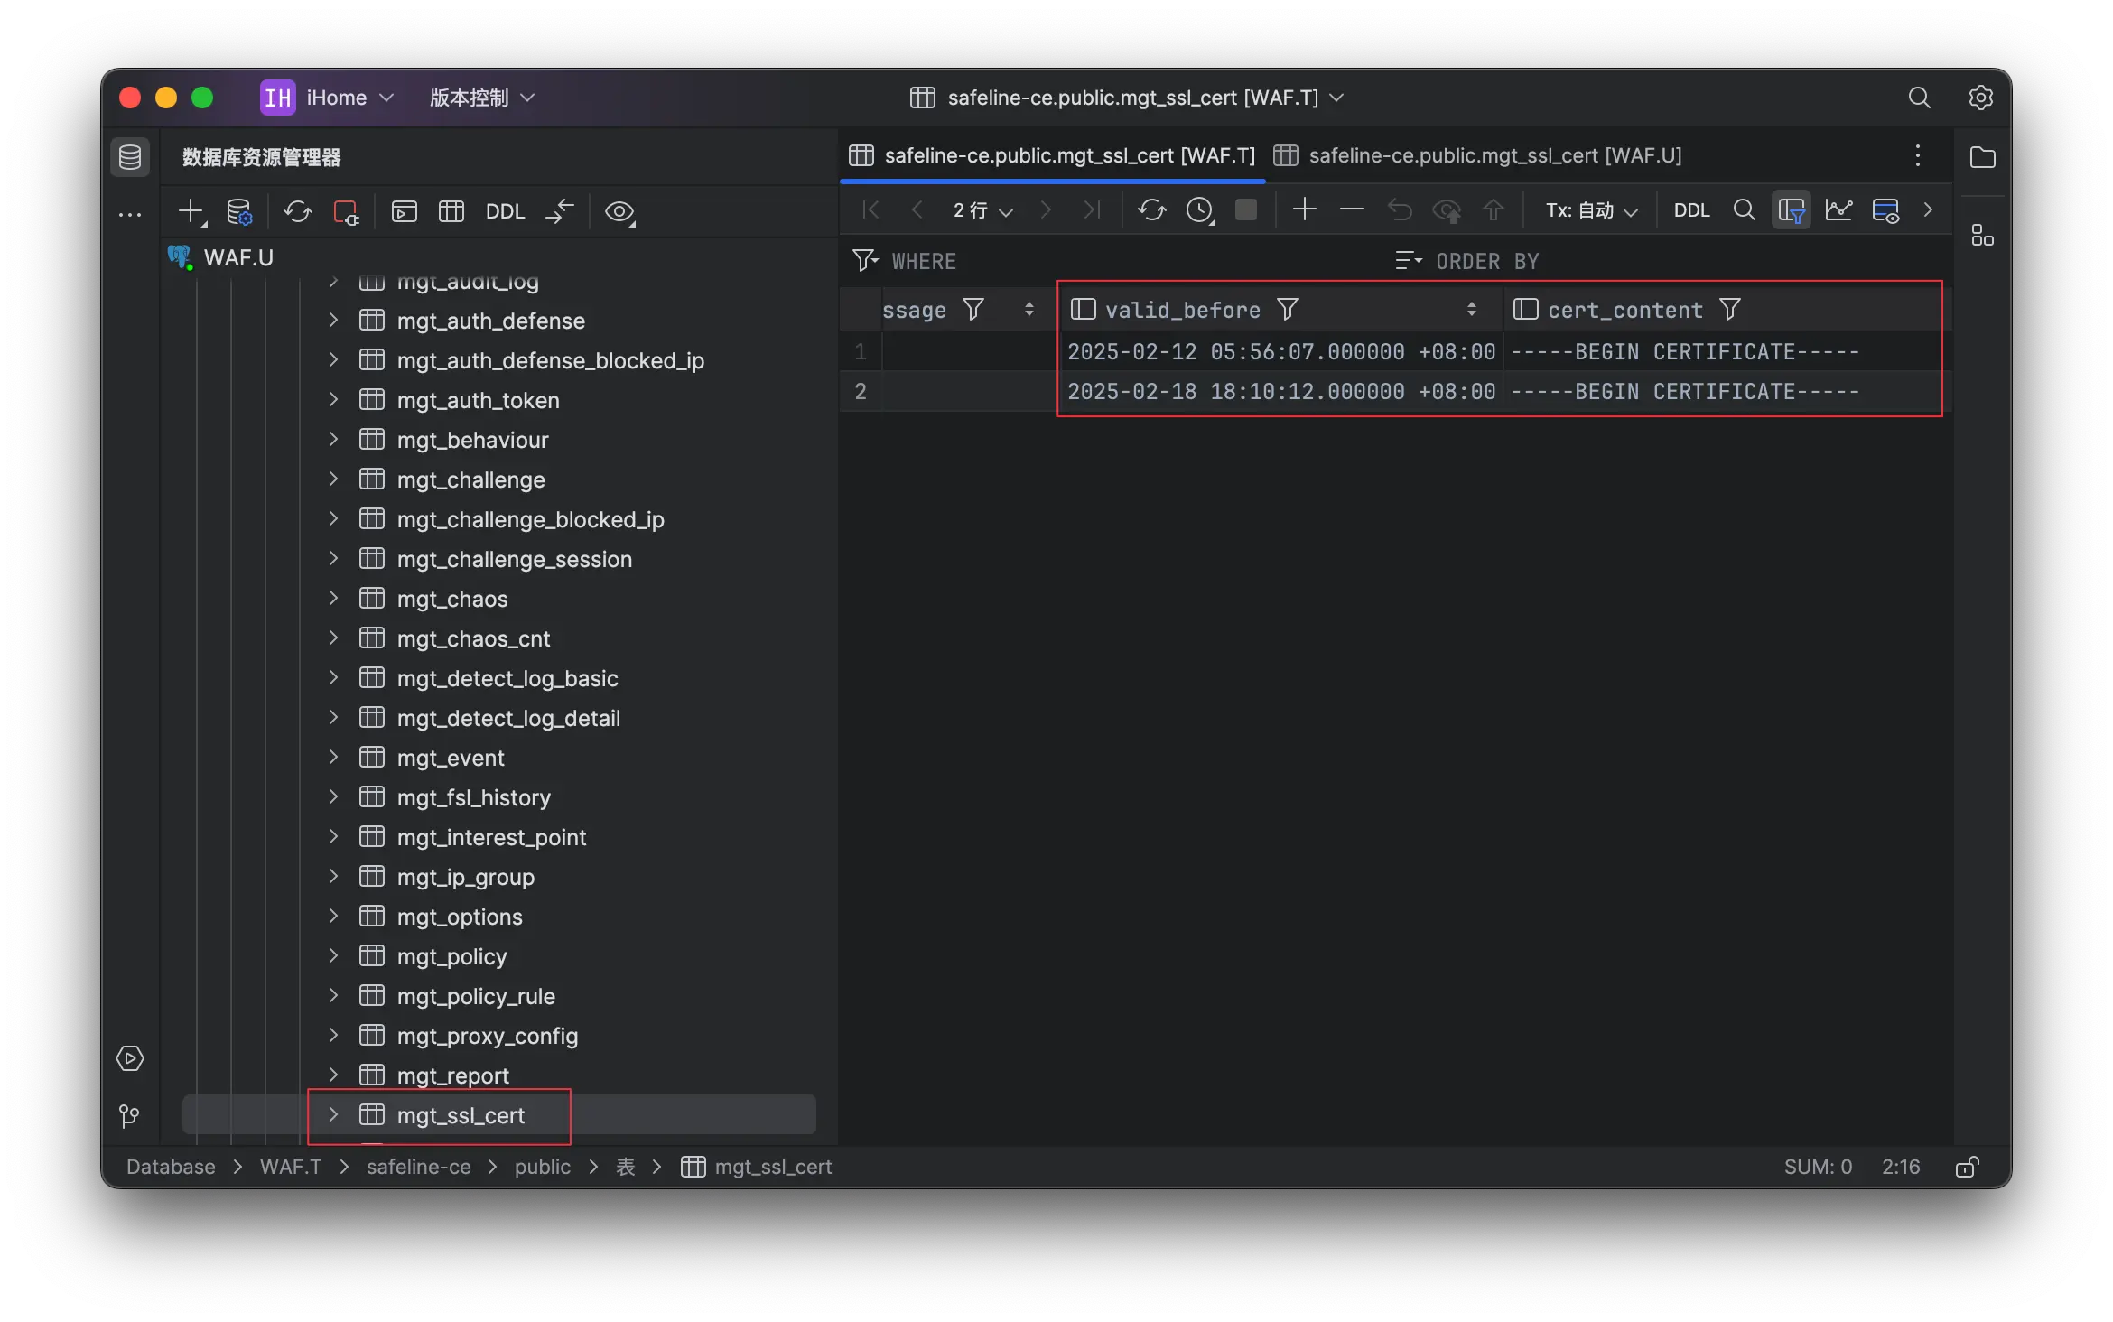Click the reload data icon in grid toolbar
This screenshot has height=1322, width=2113.
[x=1151, y=210]
